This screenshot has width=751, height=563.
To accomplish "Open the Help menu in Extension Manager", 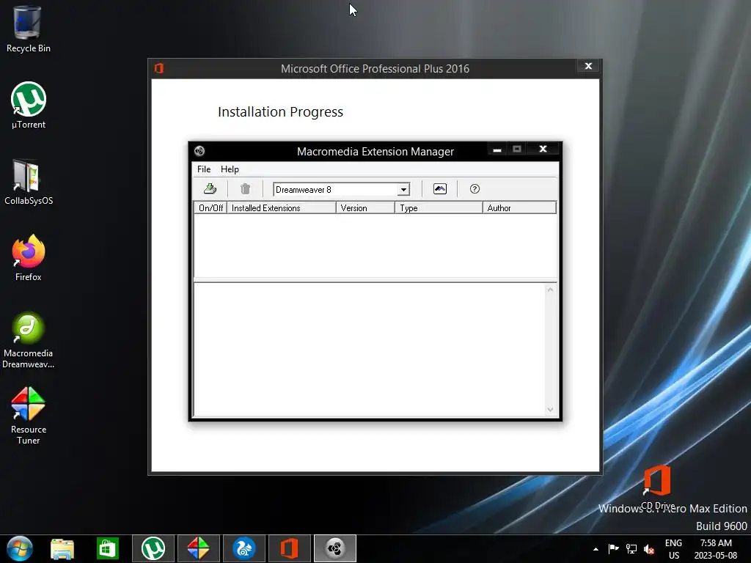I will click(x=230, y=169).
